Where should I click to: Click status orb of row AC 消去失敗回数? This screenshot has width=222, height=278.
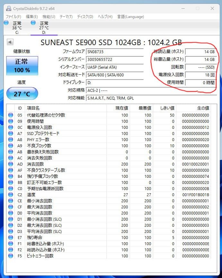11,158
